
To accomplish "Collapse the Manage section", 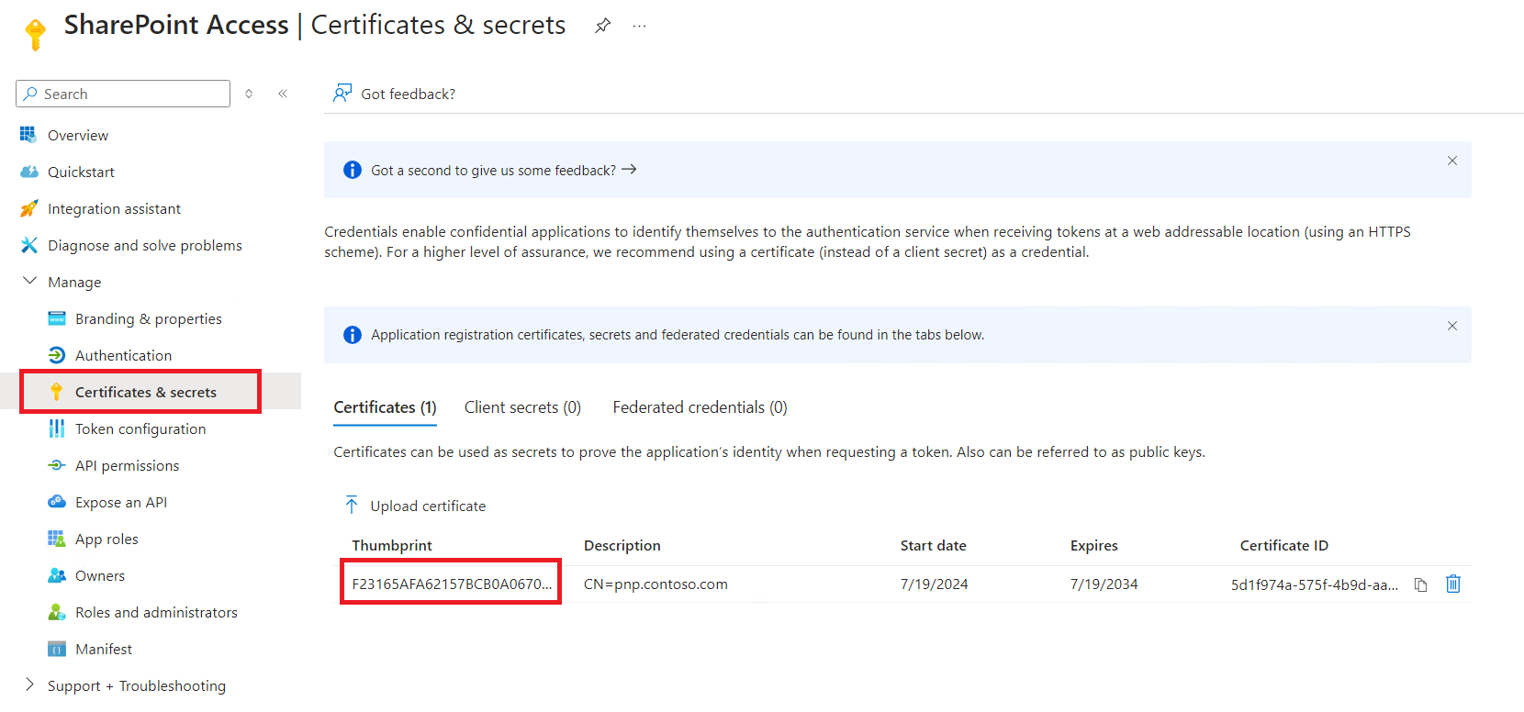I will (30, 282).
